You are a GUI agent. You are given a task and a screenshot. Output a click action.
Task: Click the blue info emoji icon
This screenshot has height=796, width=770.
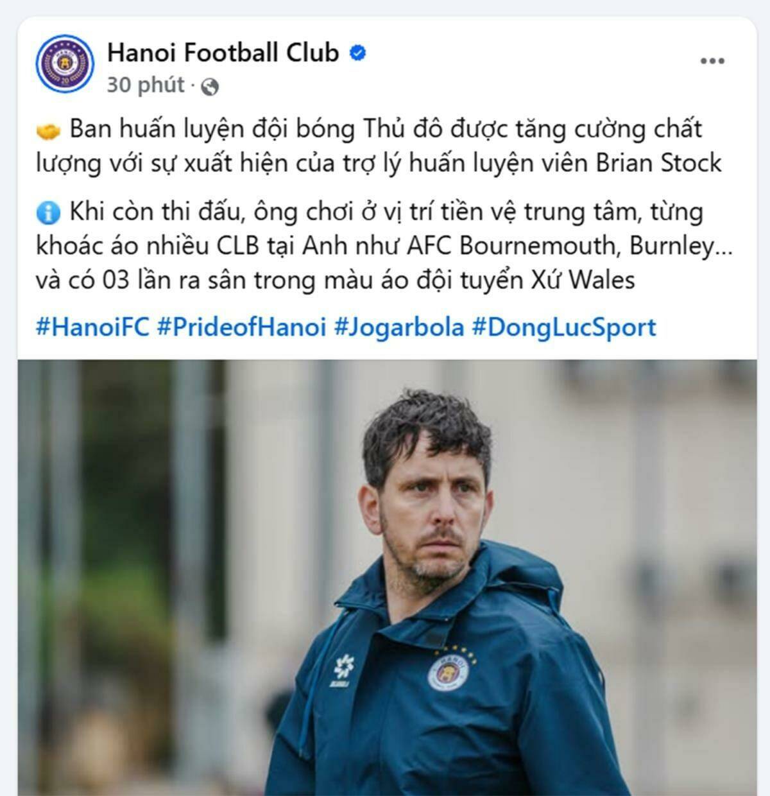pyautogui.click(x=48, y=212)
